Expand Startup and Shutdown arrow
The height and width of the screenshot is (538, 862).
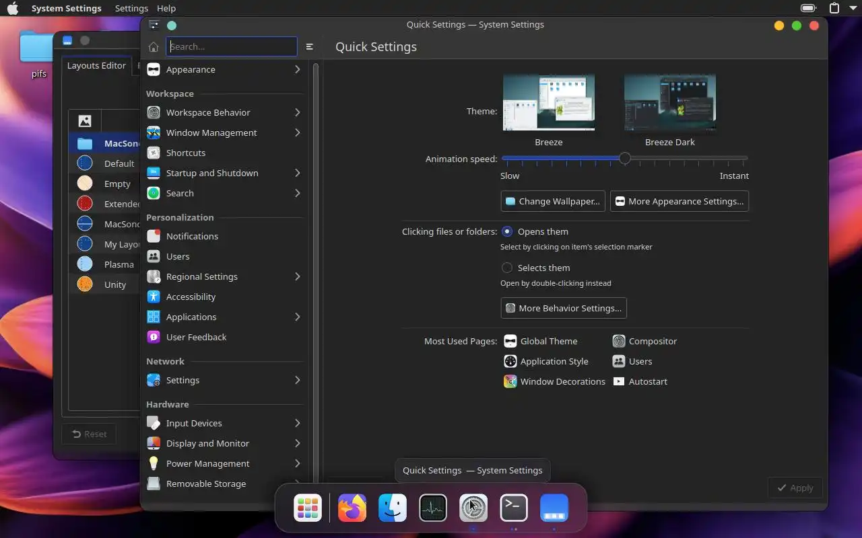pyautogui.click(x=297, y=173)
